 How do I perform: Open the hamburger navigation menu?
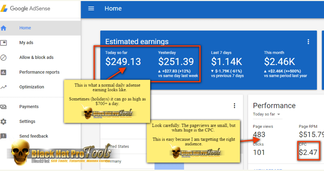pyautogui.click(x=91, y=8)
